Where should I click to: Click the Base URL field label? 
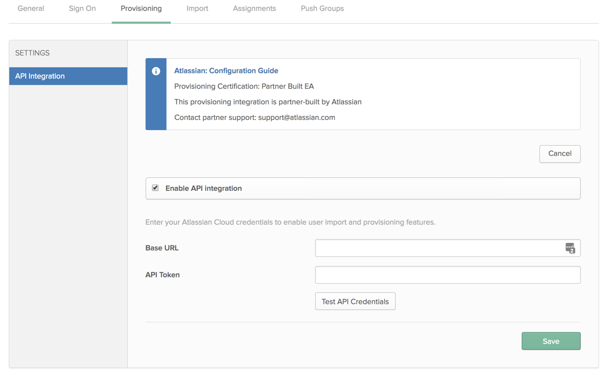pyautogui.click(x=162, y=248)
